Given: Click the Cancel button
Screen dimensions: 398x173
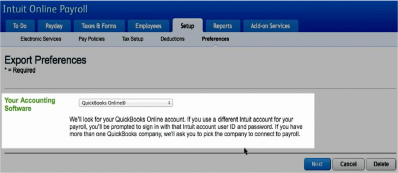Looking at the screenshot, I should (348, 164).
